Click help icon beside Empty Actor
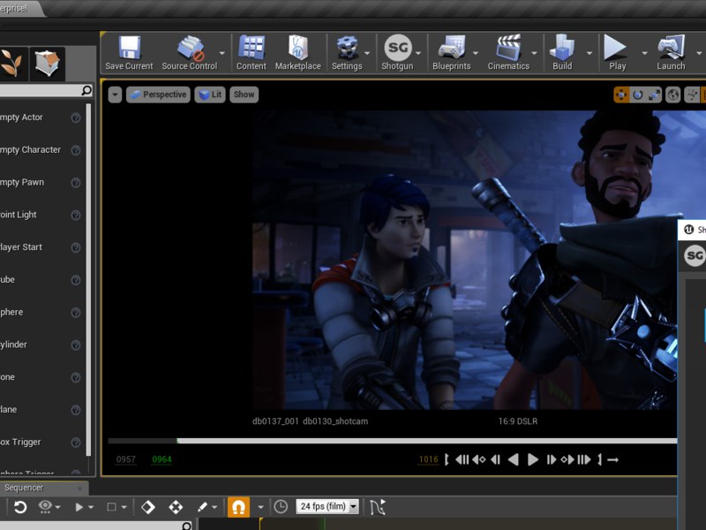The height and width of the screenshot is (530, 706). pos(76,117)
